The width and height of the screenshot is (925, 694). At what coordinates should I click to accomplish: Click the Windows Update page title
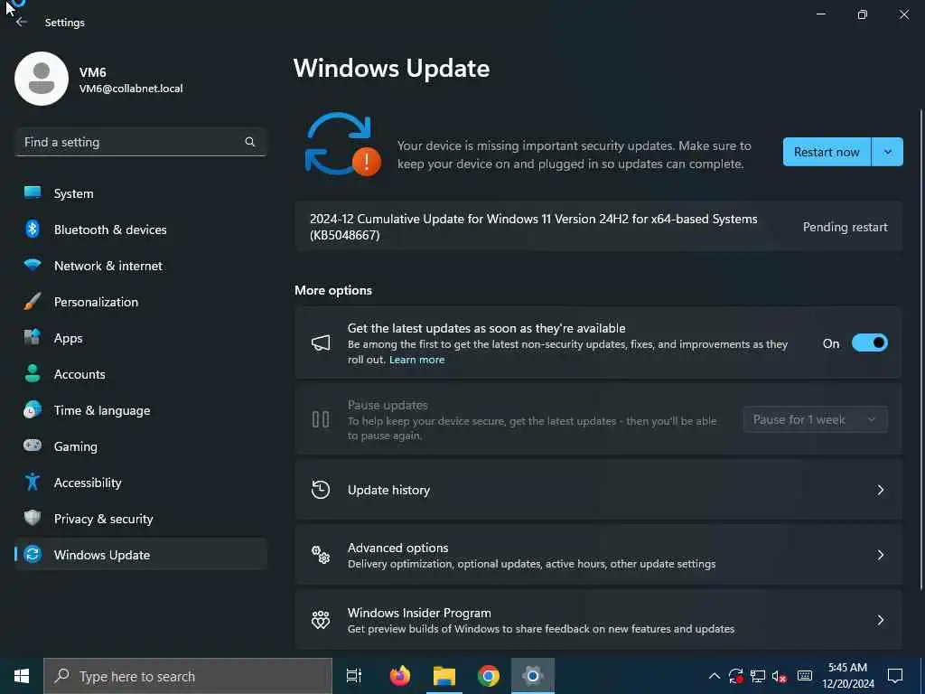[x=392, y=68]
